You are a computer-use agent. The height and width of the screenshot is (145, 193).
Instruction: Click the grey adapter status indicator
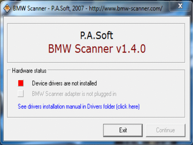pos(21,93)
